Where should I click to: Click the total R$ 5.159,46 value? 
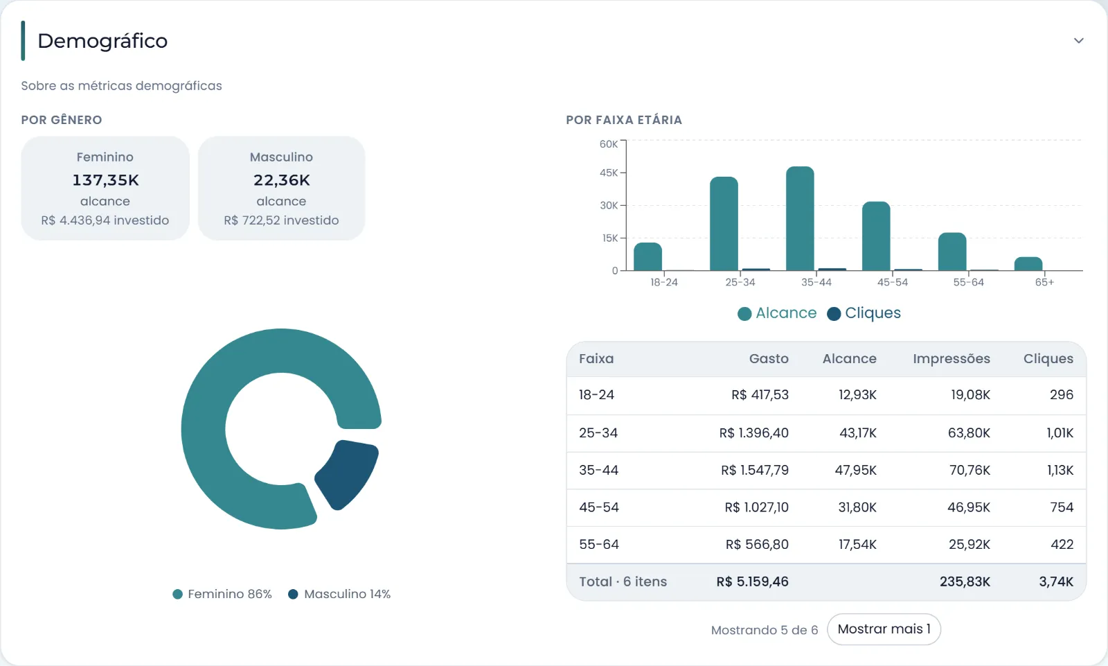pos(752,582)
